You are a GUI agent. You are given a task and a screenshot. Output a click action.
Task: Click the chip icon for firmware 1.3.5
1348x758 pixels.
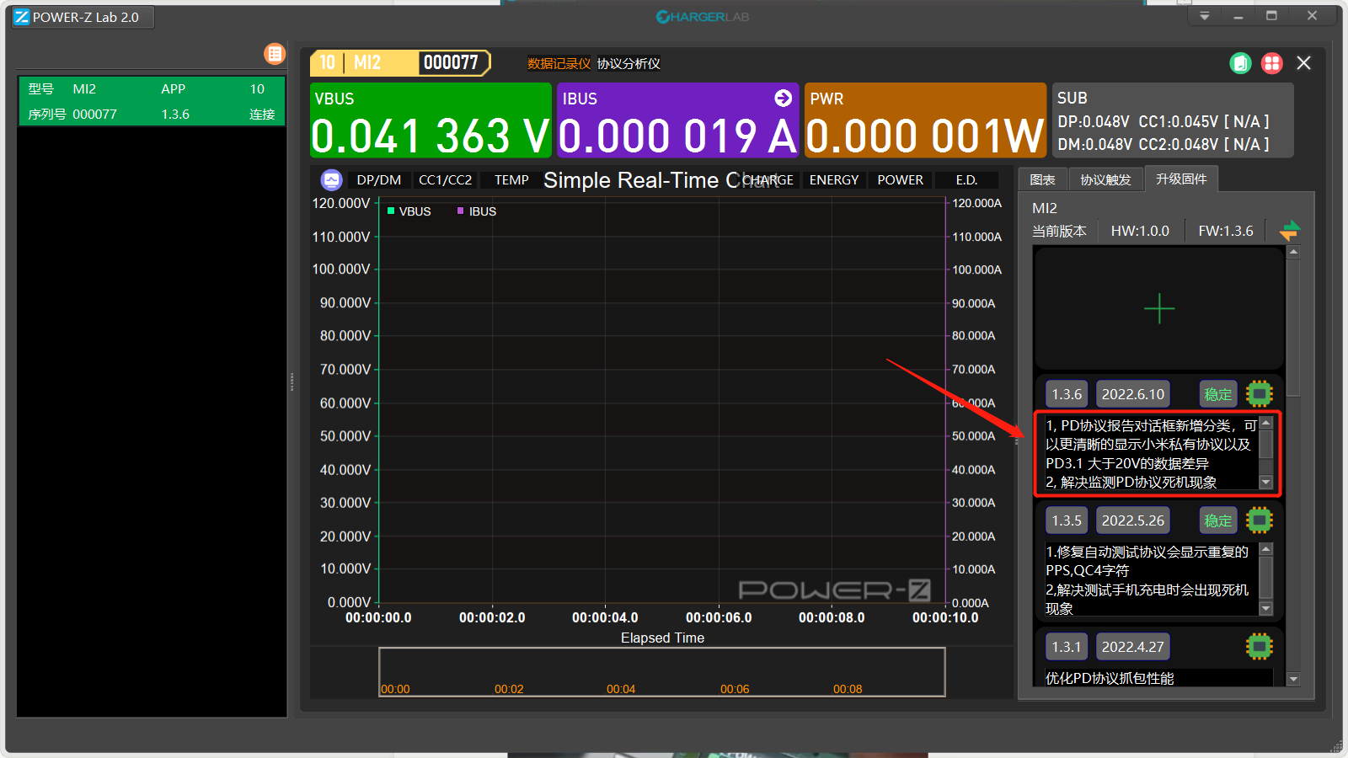(x=1259, y=520)
